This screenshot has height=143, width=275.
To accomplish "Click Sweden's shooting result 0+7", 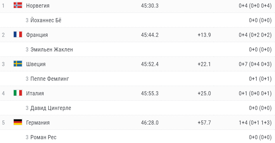I will coord(243,64).
